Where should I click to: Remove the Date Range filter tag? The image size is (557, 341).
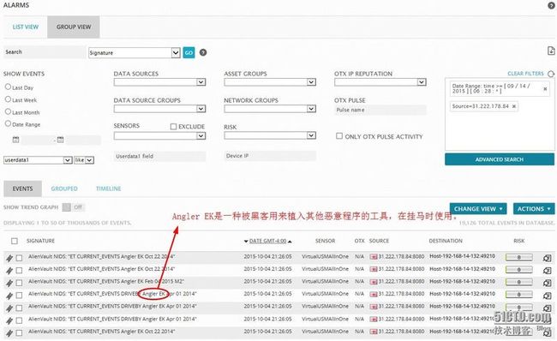pyautogui.click(x=545, y=89)
